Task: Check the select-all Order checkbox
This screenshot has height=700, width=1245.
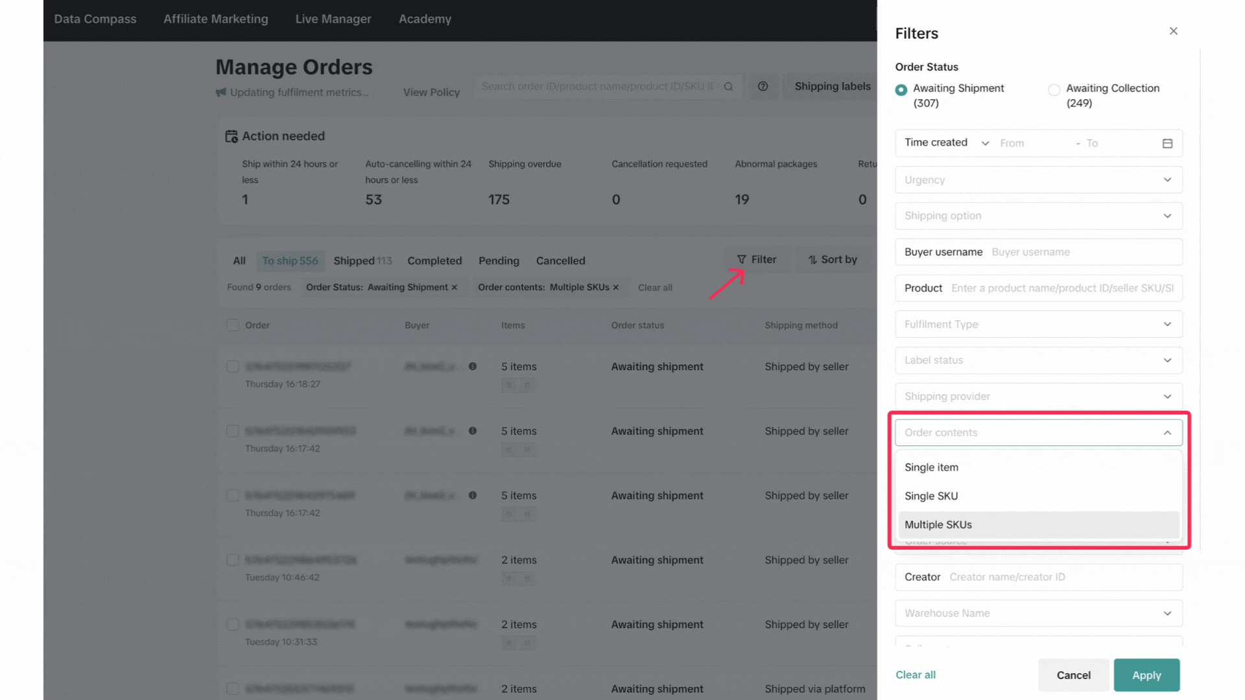Action: click(x=233, y=325)
